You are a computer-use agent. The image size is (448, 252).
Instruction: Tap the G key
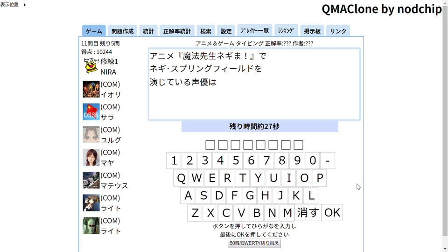[x=250, y=196]
